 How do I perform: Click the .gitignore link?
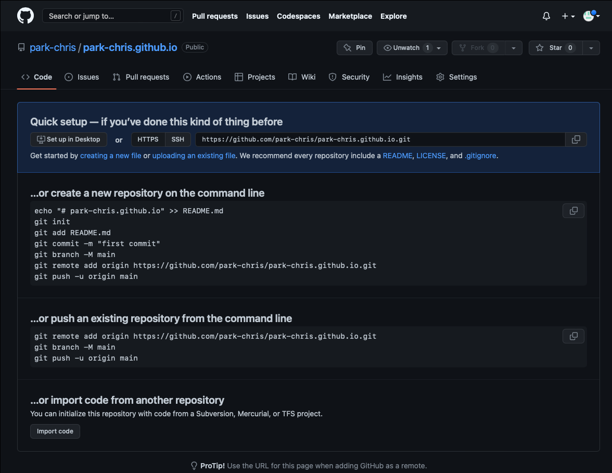point(480,156)
